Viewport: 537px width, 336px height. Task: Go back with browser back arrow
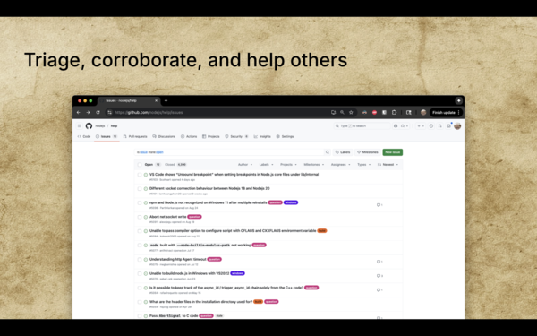click(x=79, y=113)
